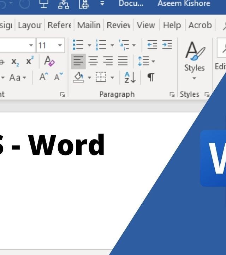This screenshot has width=226, height=255.
Task: Expand the Line Spacing dropdown arrow
Action: click(153, 61)
